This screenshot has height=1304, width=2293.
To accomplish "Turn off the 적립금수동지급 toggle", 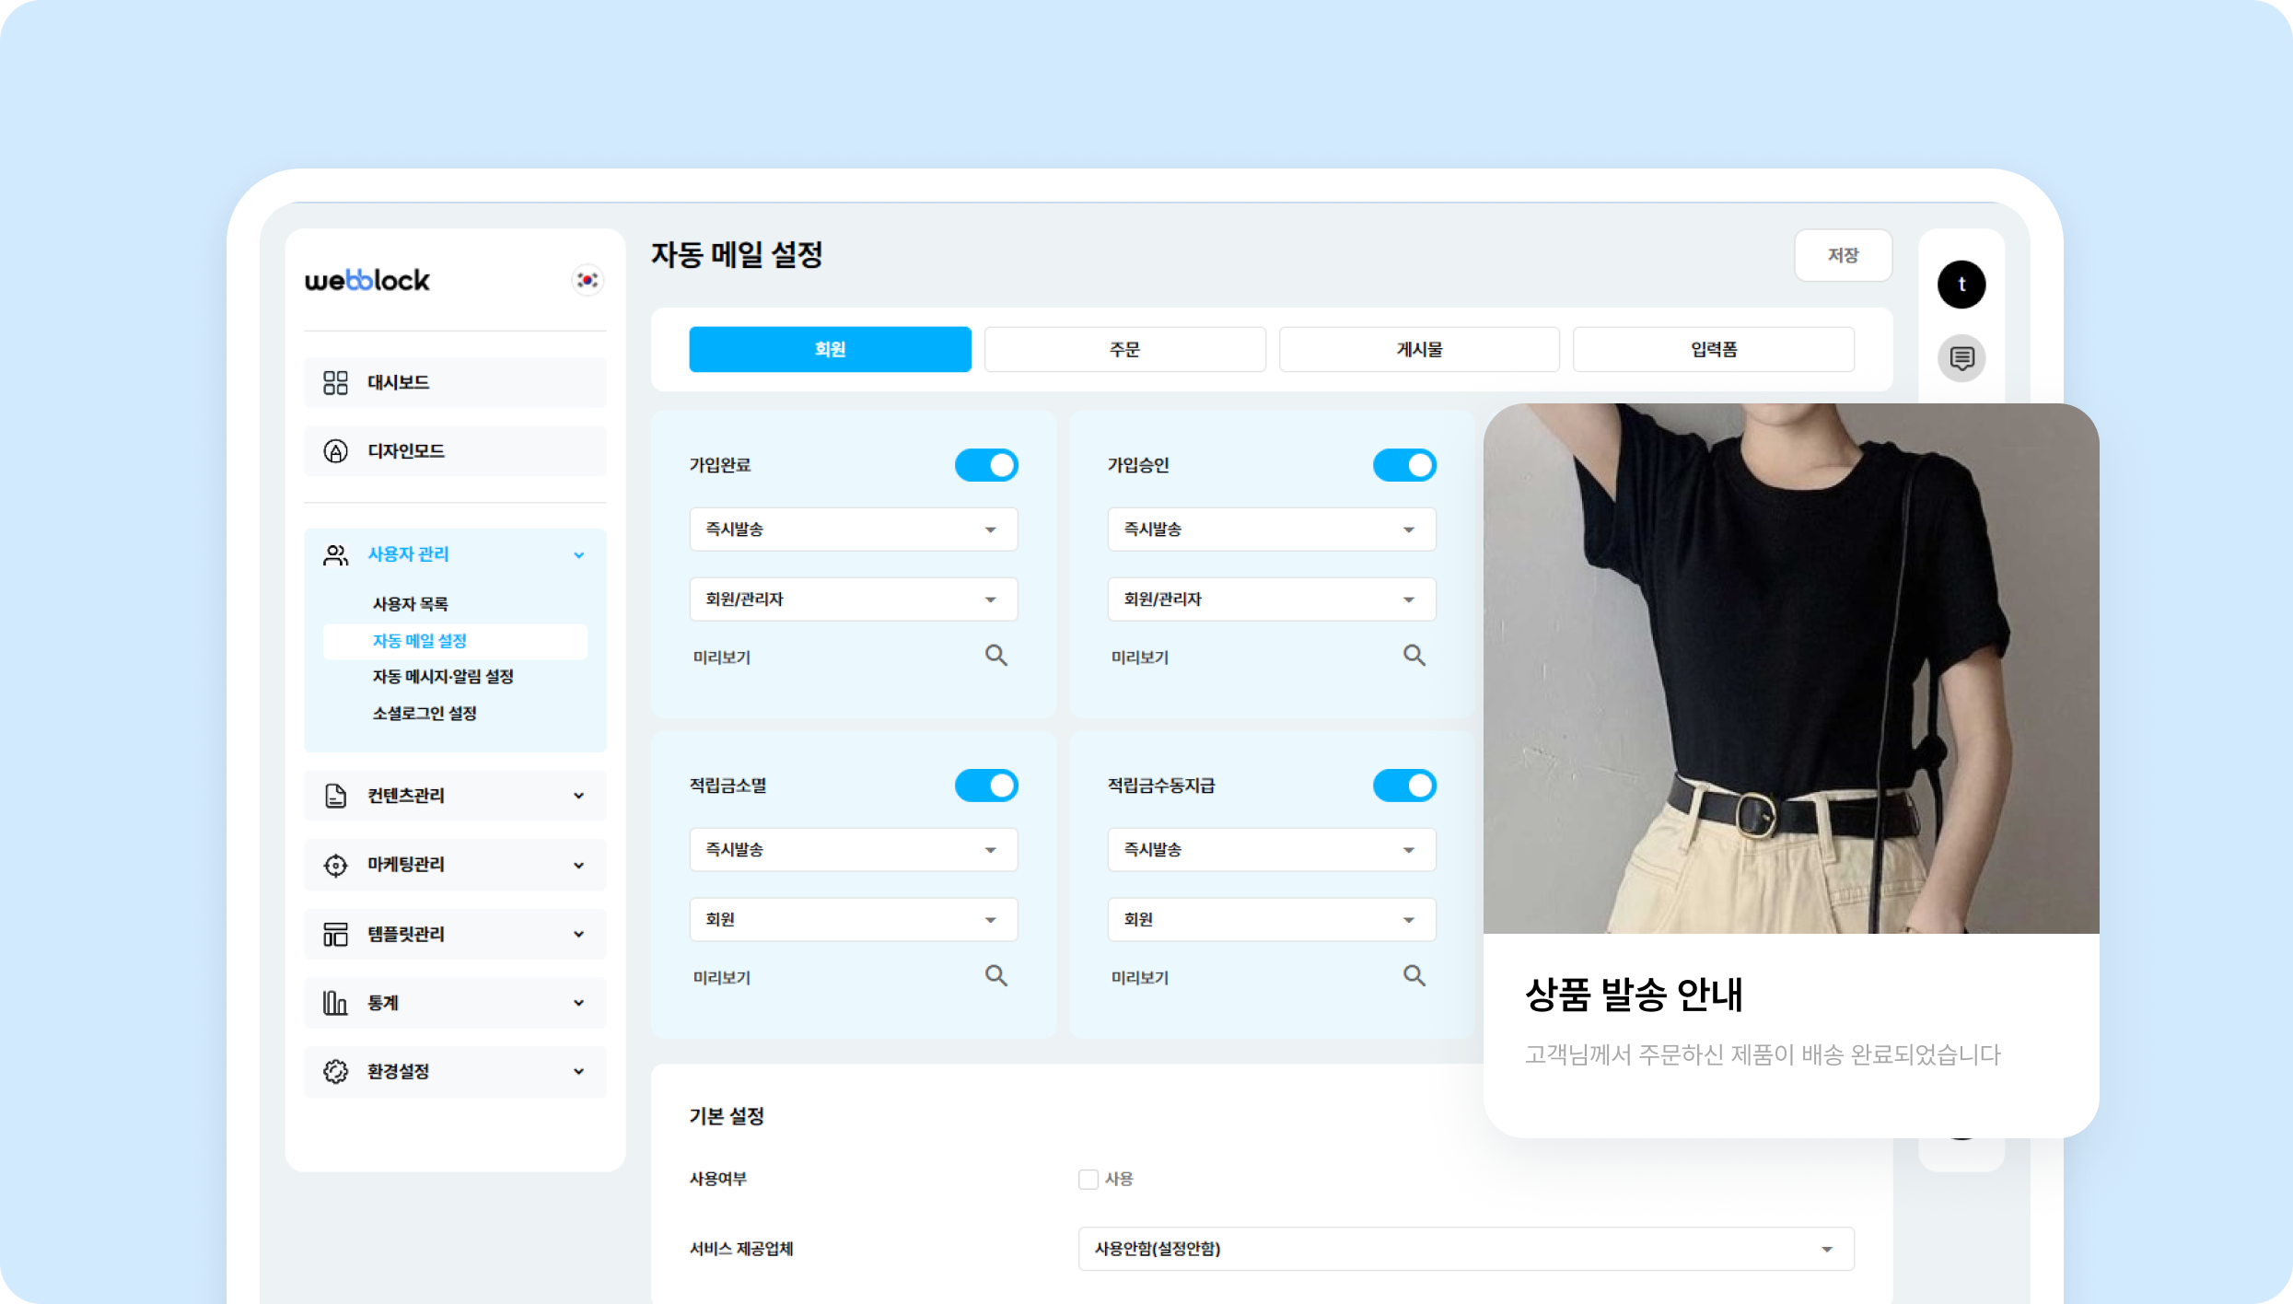I will [x=1404, y=785].
